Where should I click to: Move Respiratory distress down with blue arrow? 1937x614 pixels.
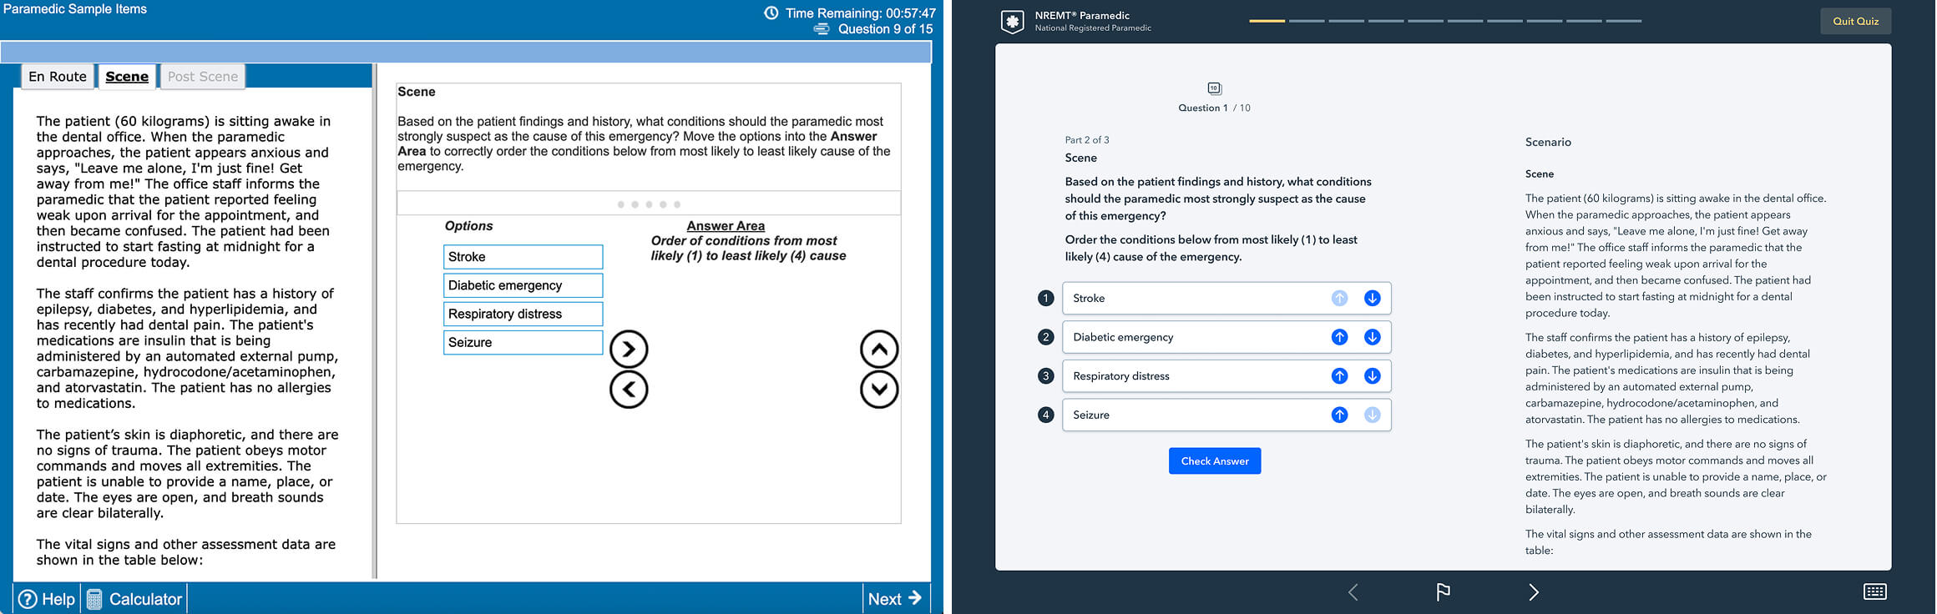click(x=1372, y=376)
